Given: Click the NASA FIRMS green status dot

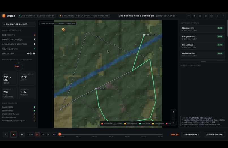Looking at the screenshot, I should [x=35, y=107].
